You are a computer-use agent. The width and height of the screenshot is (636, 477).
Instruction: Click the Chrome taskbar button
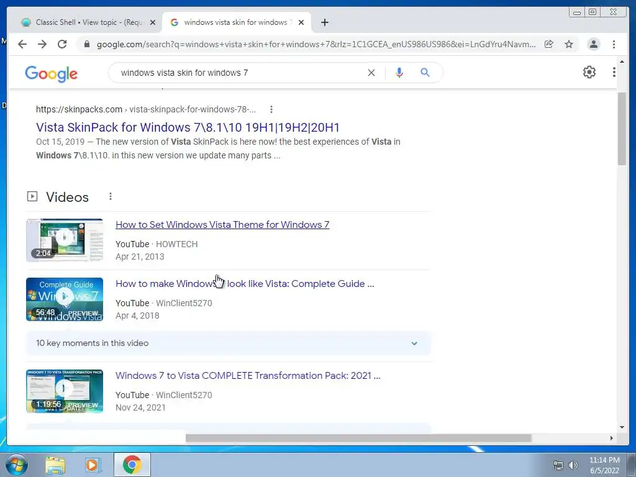[132, 465]
